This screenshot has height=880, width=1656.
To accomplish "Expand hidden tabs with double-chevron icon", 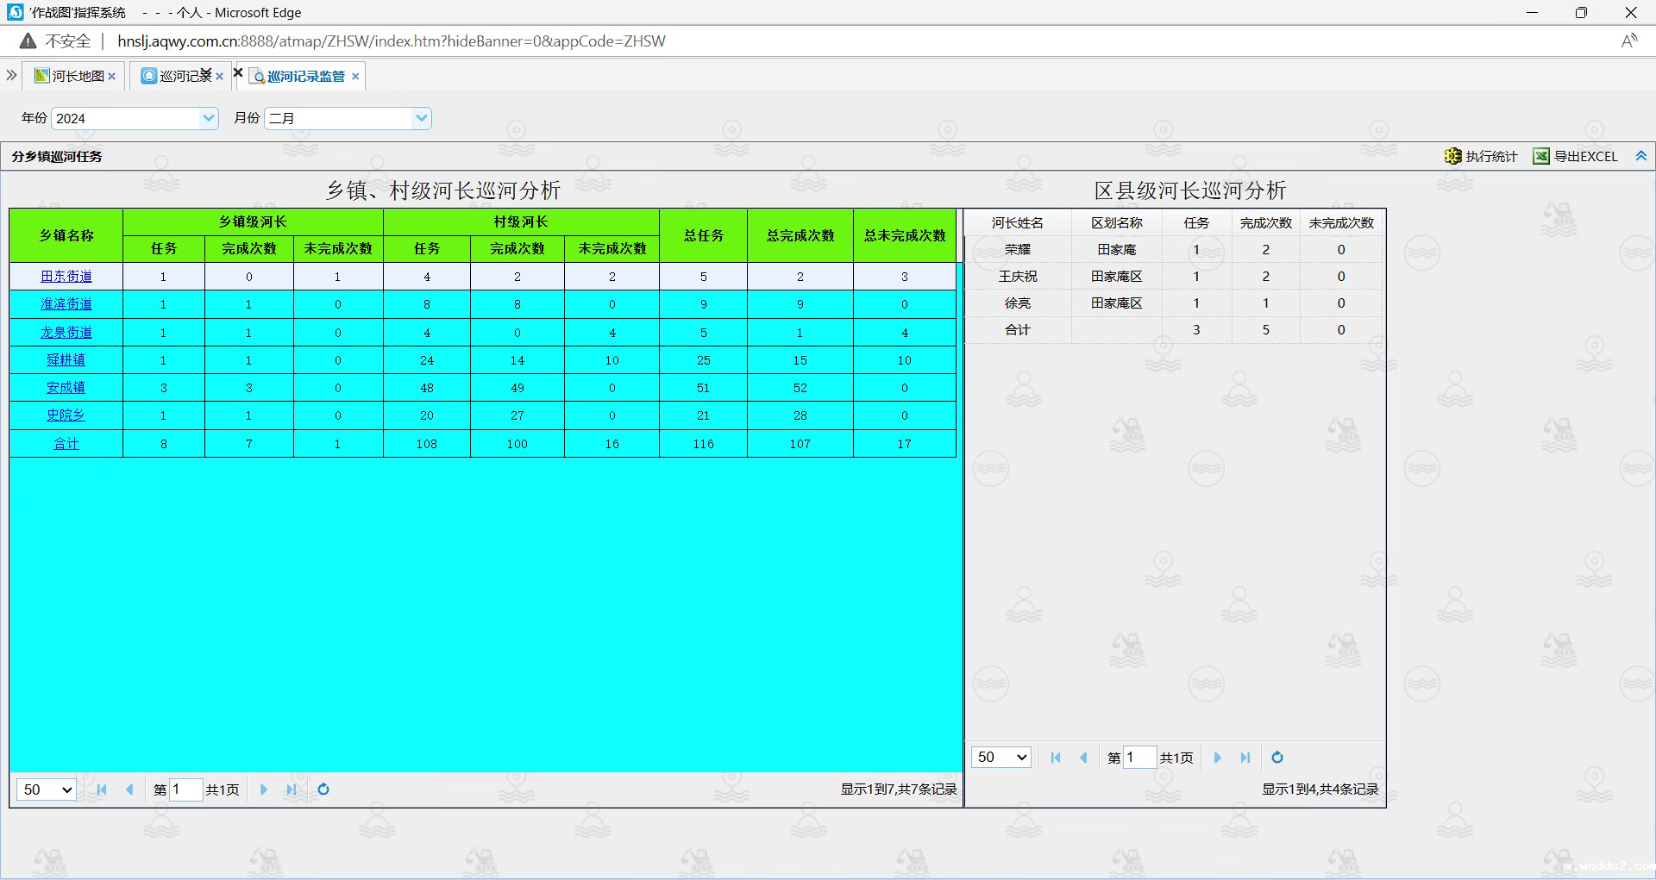I will coord(11,76).
